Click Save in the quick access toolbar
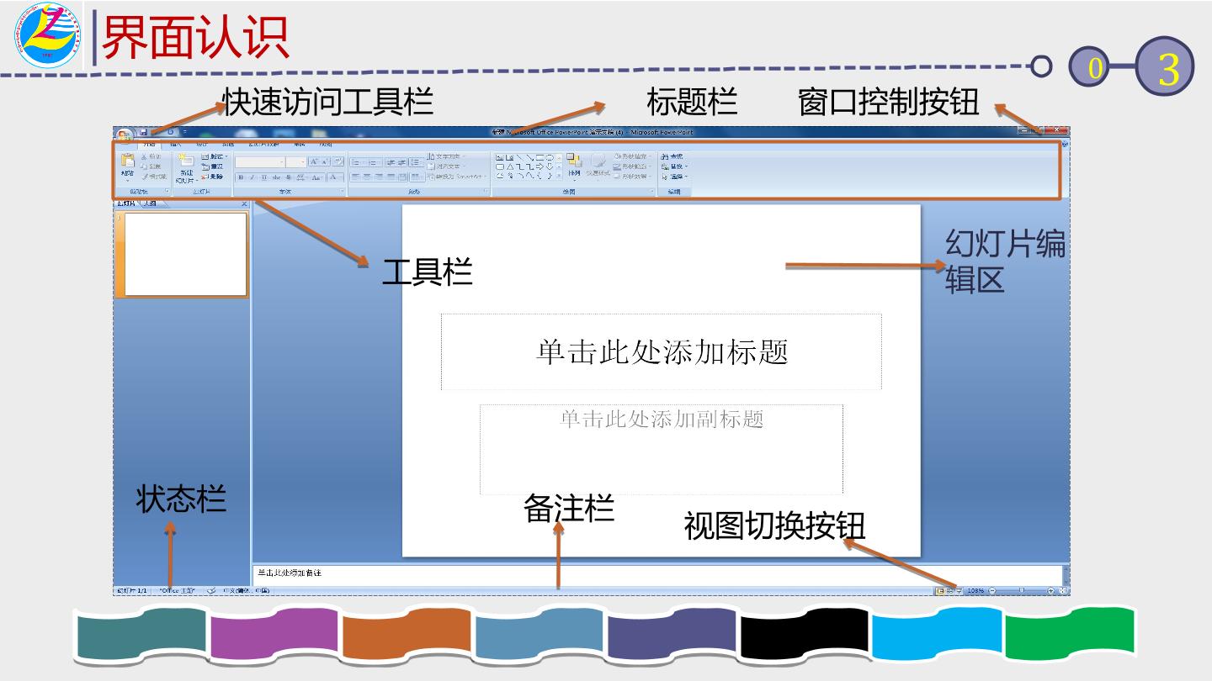1212x681 pixels. (x=144, y=132)
